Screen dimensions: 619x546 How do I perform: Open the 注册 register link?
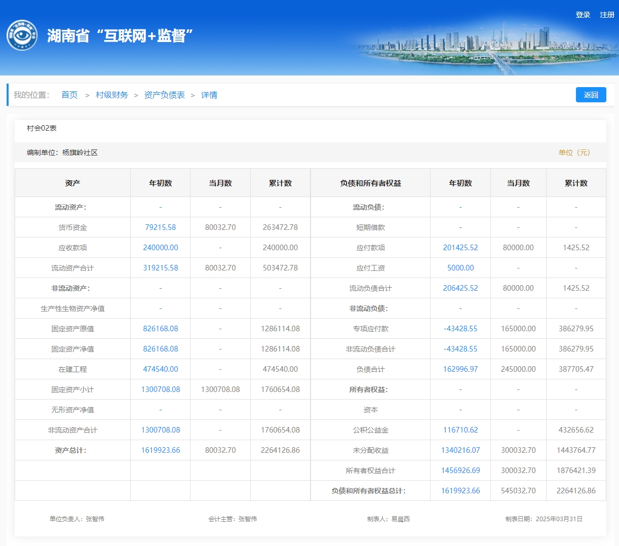pyautogui.click(x=607, y=15)
